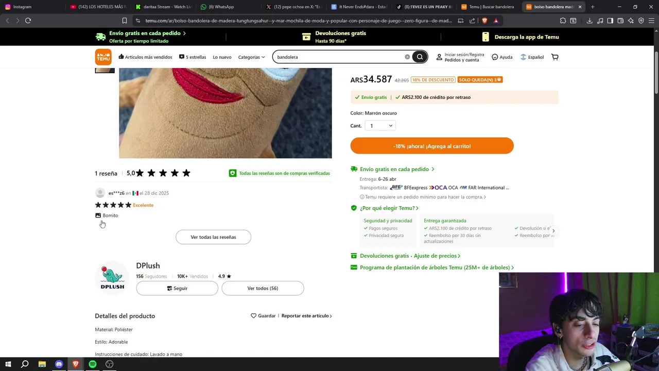Viewport: 659px width, 371px height.
Task: Reload the page with the refresh icon
Action: click(x=28, y=21)
